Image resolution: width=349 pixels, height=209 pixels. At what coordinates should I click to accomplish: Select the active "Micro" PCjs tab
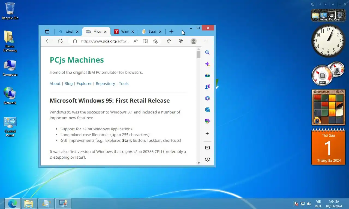(96, 32)
